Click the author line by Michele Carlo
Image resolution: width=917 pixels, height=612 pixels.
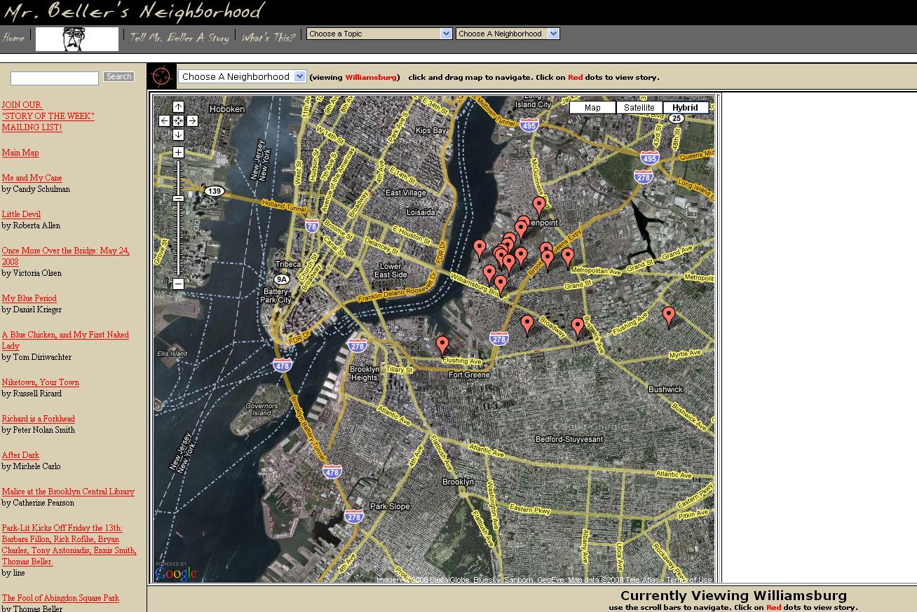click(31, 466)
